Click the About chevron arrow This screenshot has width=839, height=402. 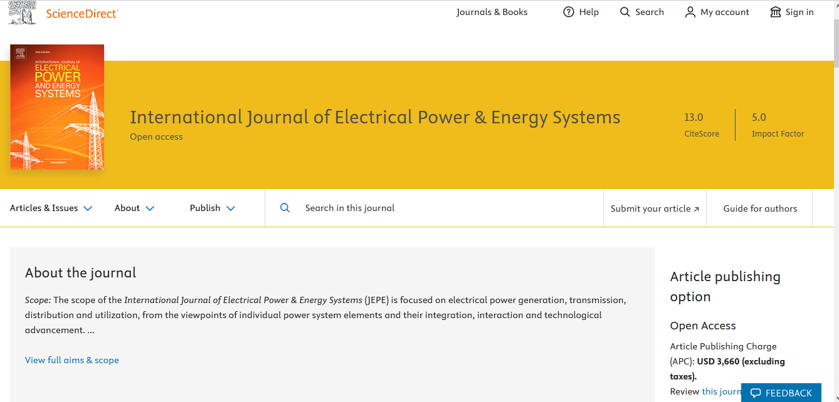point(150,209)
